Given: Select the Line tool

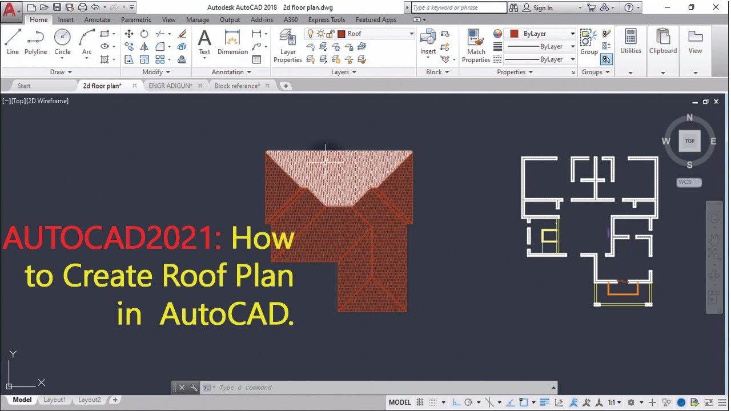Looking at the screenshot, I should [13, 42].
